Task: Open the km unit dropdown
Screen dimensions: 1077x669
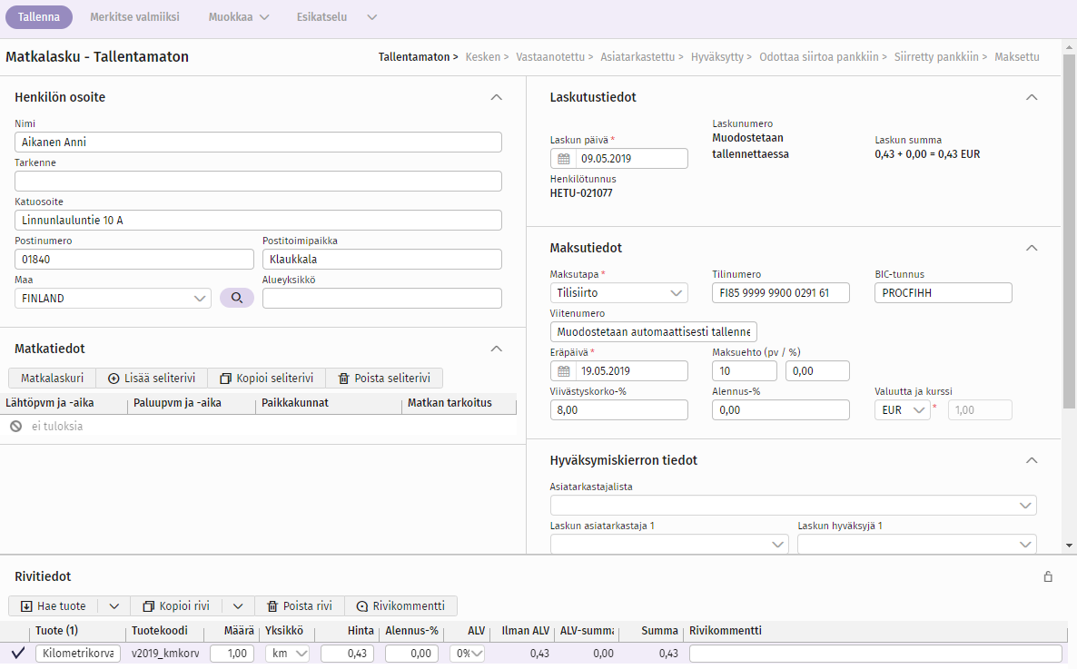Action: pyautogui.click(x=287, y=654)
